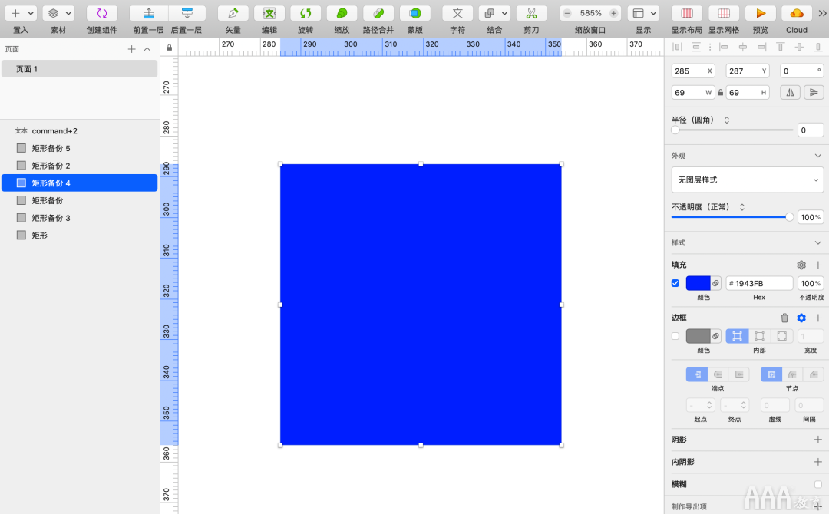Add an 内阴影 inner shadow

pyautogui.click(x=818, y=462)
